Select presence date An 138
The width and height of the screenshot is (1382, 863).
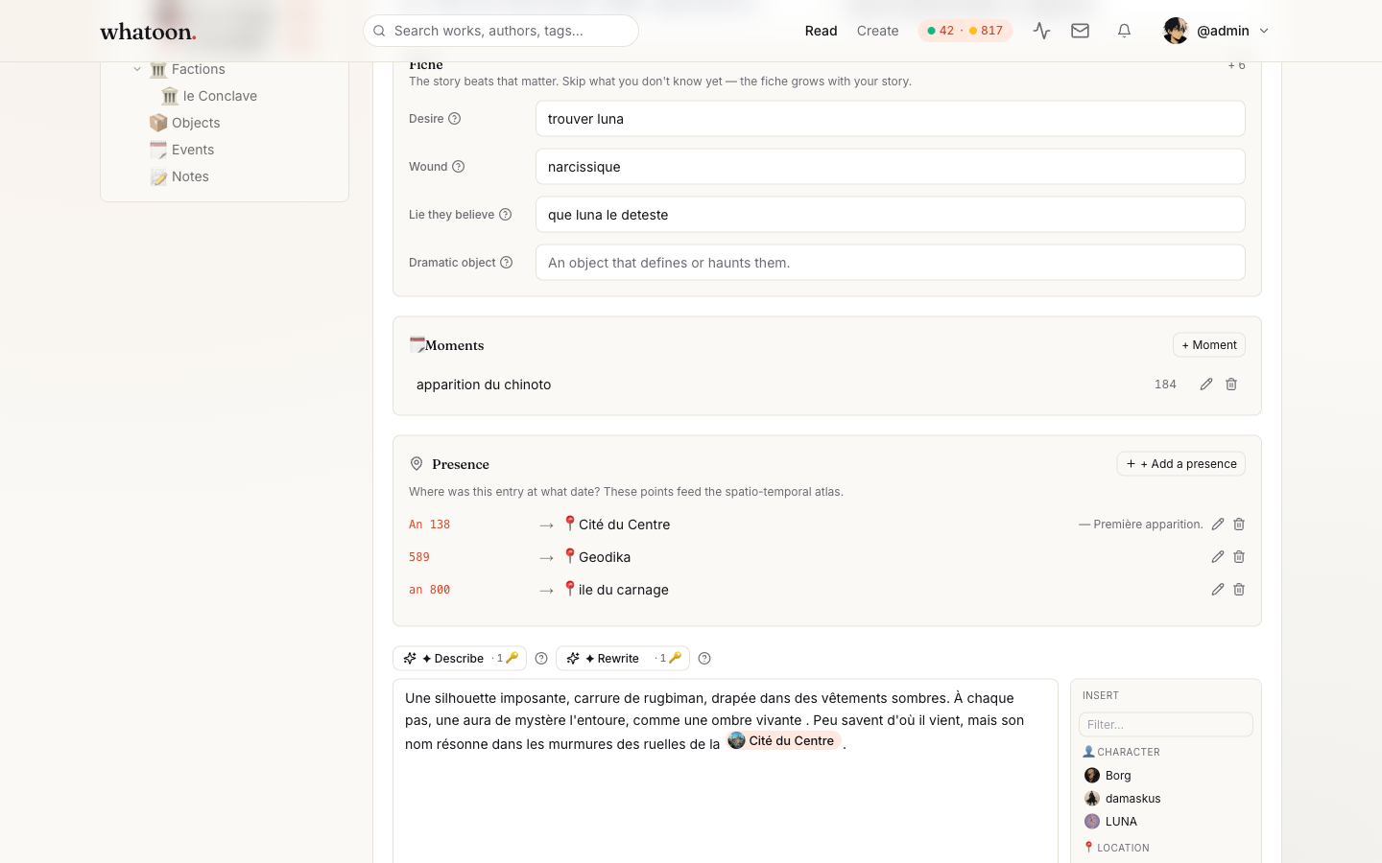pyautogui.click(x=429, y=525)
